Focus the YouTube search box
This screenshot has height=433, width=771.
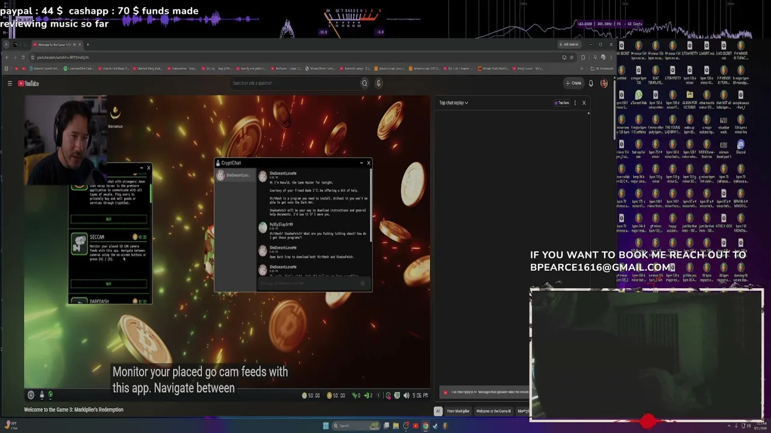pos(295,84)
